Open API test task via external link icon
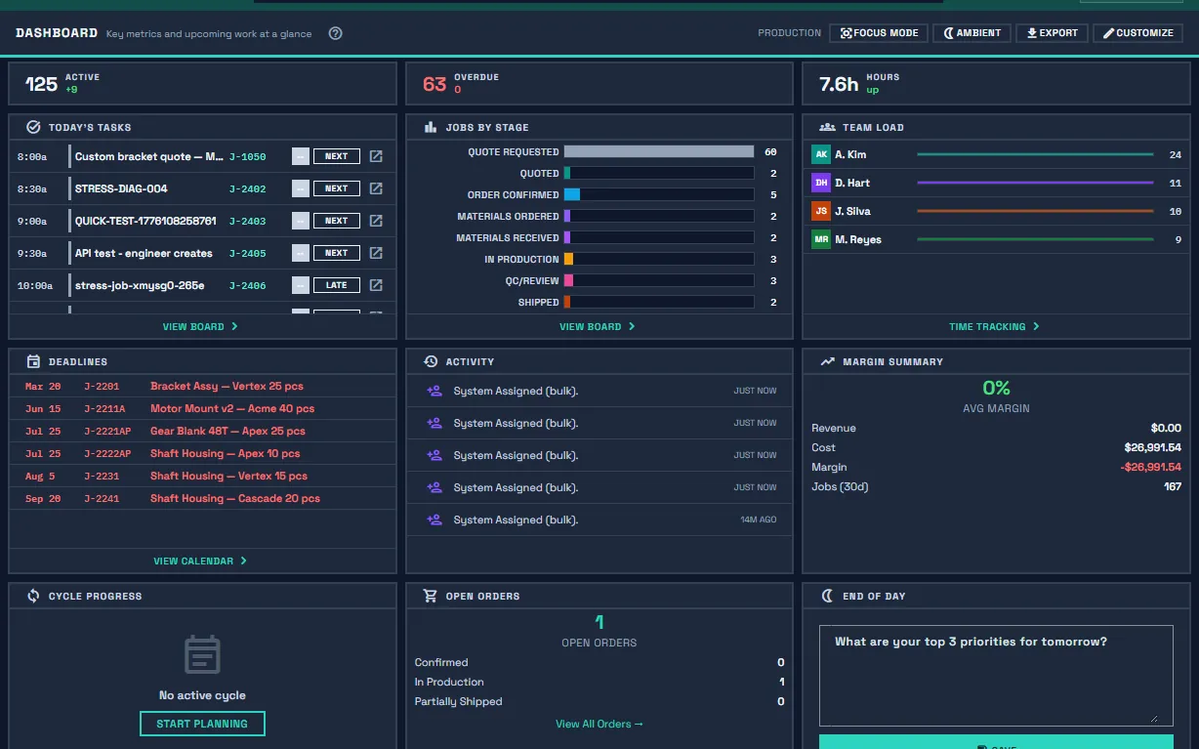The image size is (1199, 749). point(376,253)
